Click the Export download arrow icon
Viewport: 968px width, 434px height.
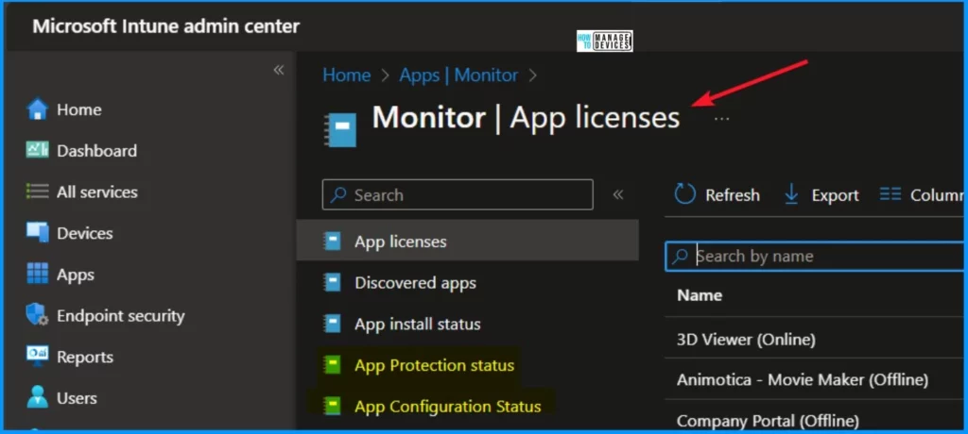tap(791, 194)
